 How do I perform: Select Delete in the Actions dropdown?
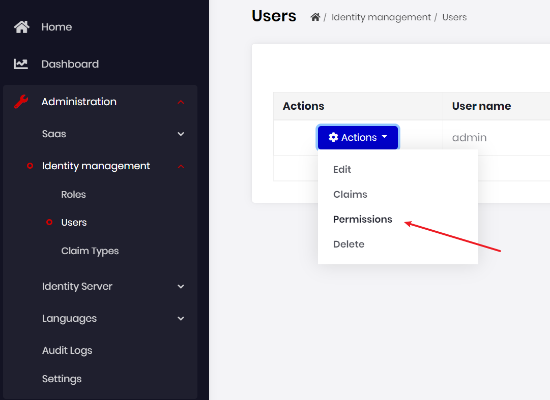(x=349, y=244)
